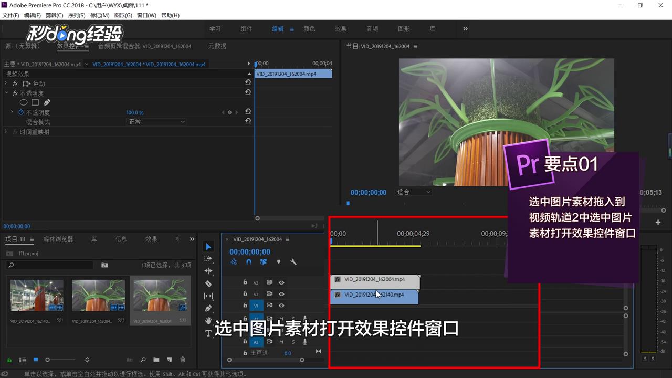Select the Track Select Forward tool
672x378 pixels.
click(208, 259)
